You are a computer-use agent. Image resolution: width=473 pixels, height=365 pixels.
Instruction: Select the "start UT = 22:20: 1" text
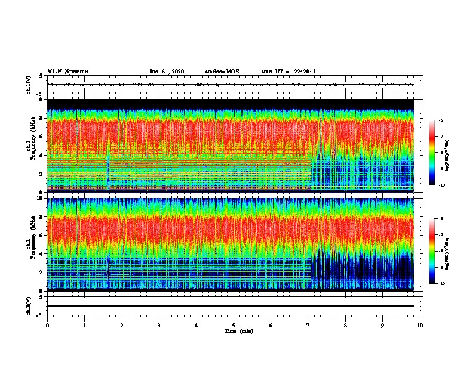pyautogui.click(x=288, y=72)
